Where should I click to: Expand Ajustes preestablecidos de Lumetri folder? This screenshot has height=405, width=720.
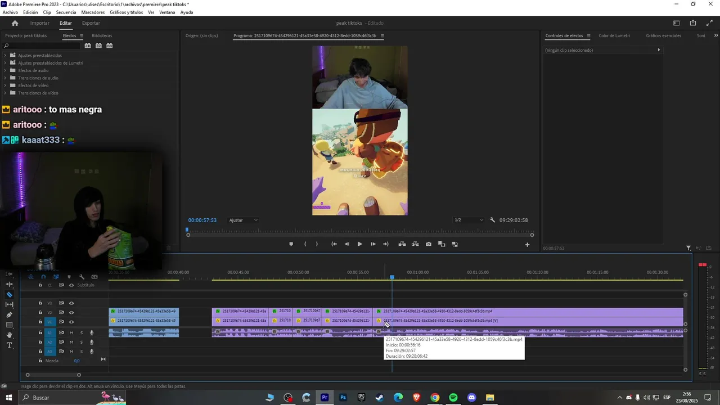point(5,63)
